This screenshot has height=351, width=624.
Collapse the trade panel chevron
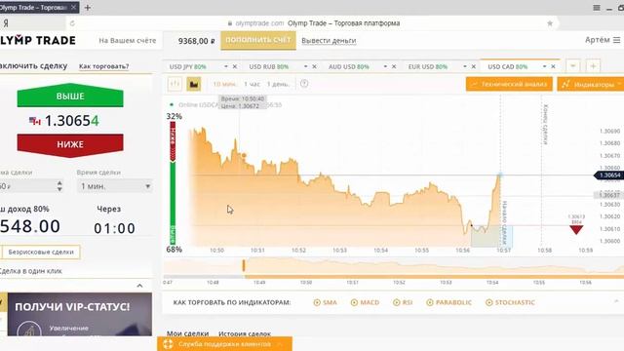click(x=139, y=286)
